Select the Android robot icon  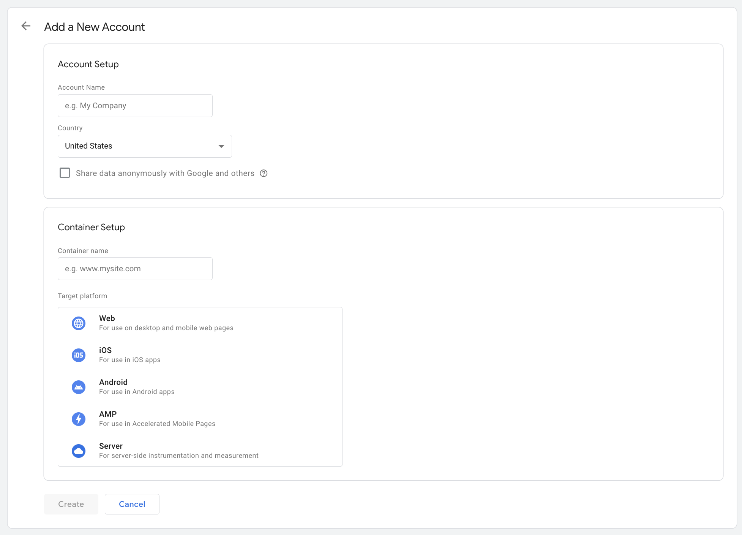tap(79, 387)
